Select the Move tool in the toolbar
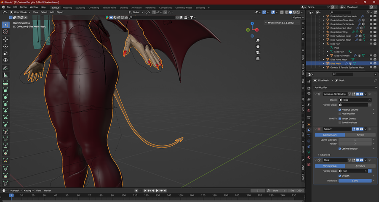 coord(5,39)
